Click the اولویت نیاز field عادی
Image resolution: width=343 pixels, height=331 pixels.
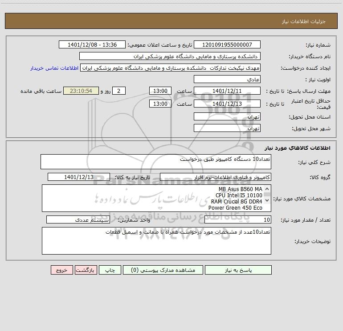point(227,79)
